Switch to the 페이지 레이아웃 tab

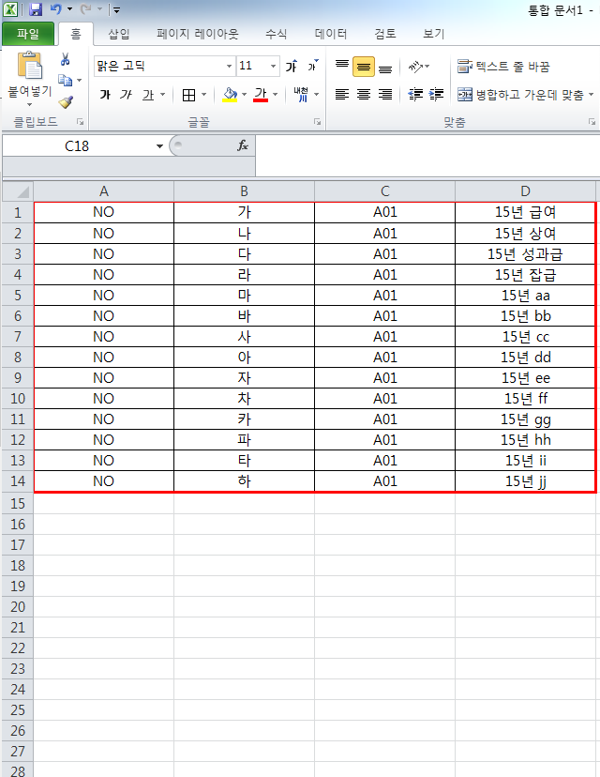click(x=198, y=34)
